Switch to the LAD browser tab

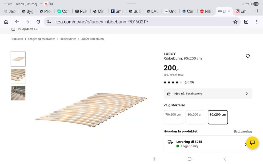click(153, 11)
